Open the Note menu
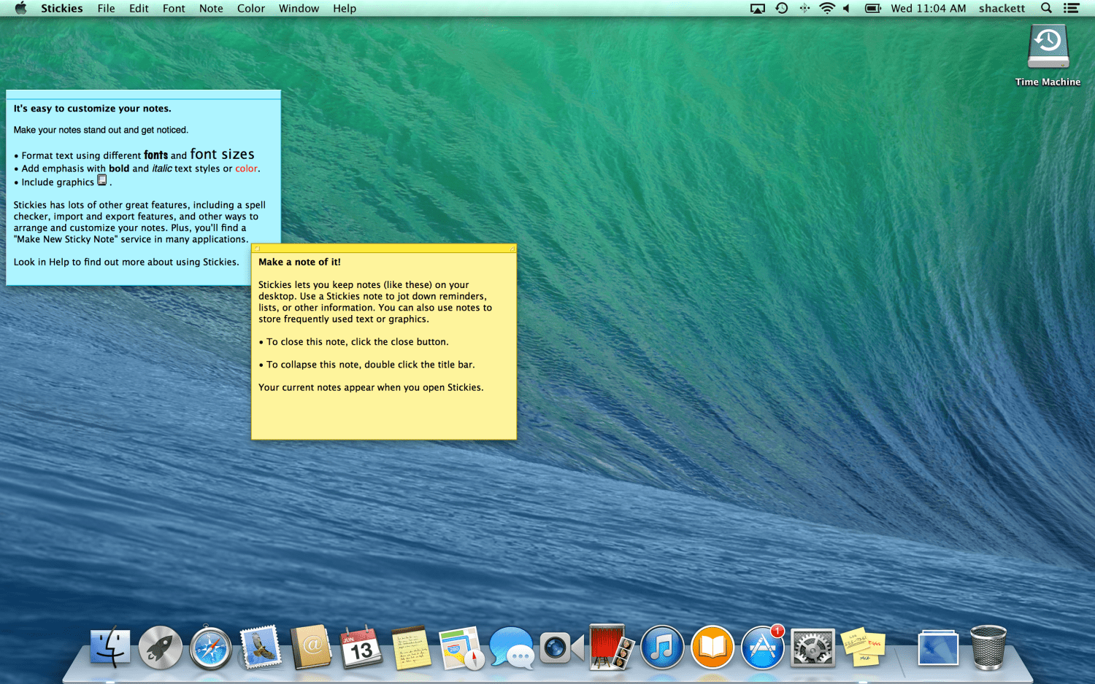The image size is (1095, 684). point(211,9)
